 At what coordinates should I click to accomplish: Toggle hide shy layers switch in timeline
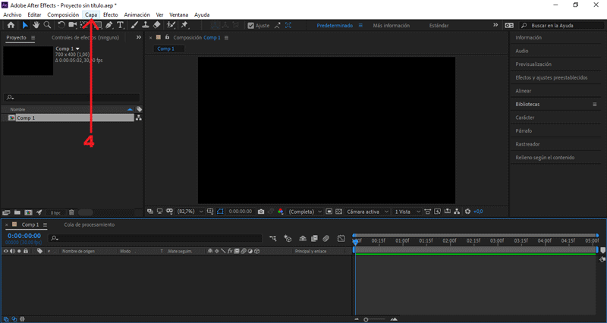point(303,239)
